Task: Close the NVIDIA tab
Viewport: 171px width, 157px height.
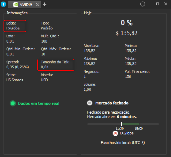Action: (x=38, y=5)
